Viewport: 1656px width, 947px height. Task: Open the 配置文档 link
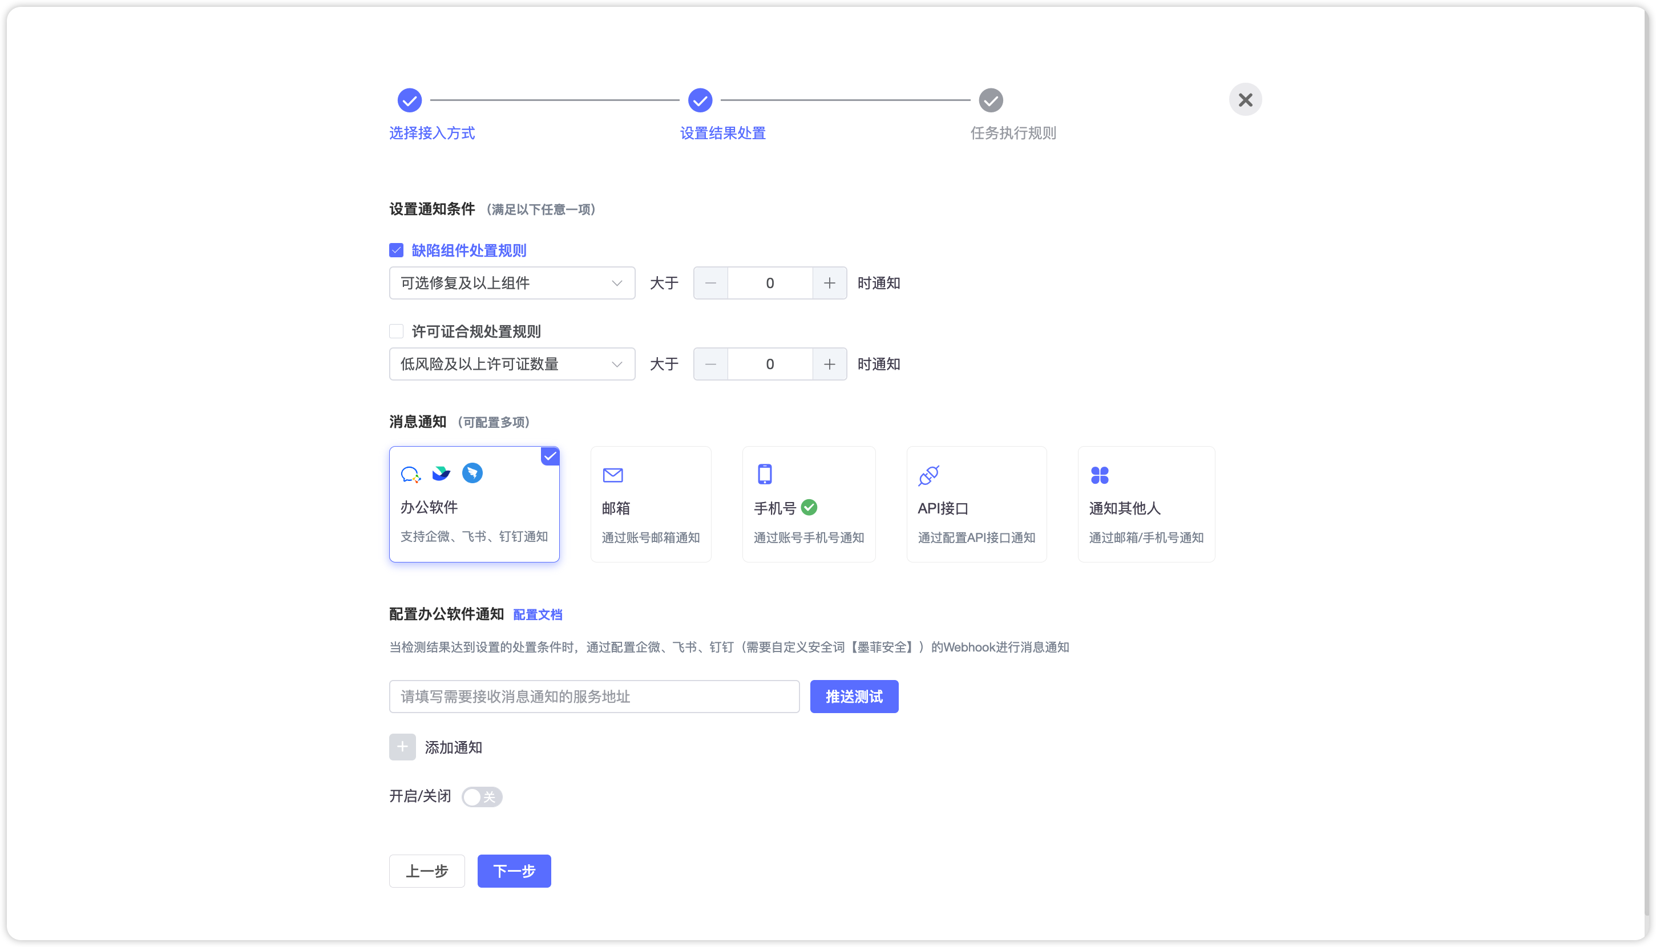coord(537,614)
